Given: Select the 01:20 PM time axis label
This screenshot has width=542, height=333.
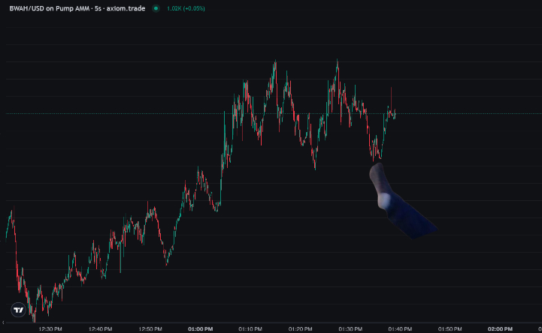Looking at the screenshot, I should (x=301, y=328).
